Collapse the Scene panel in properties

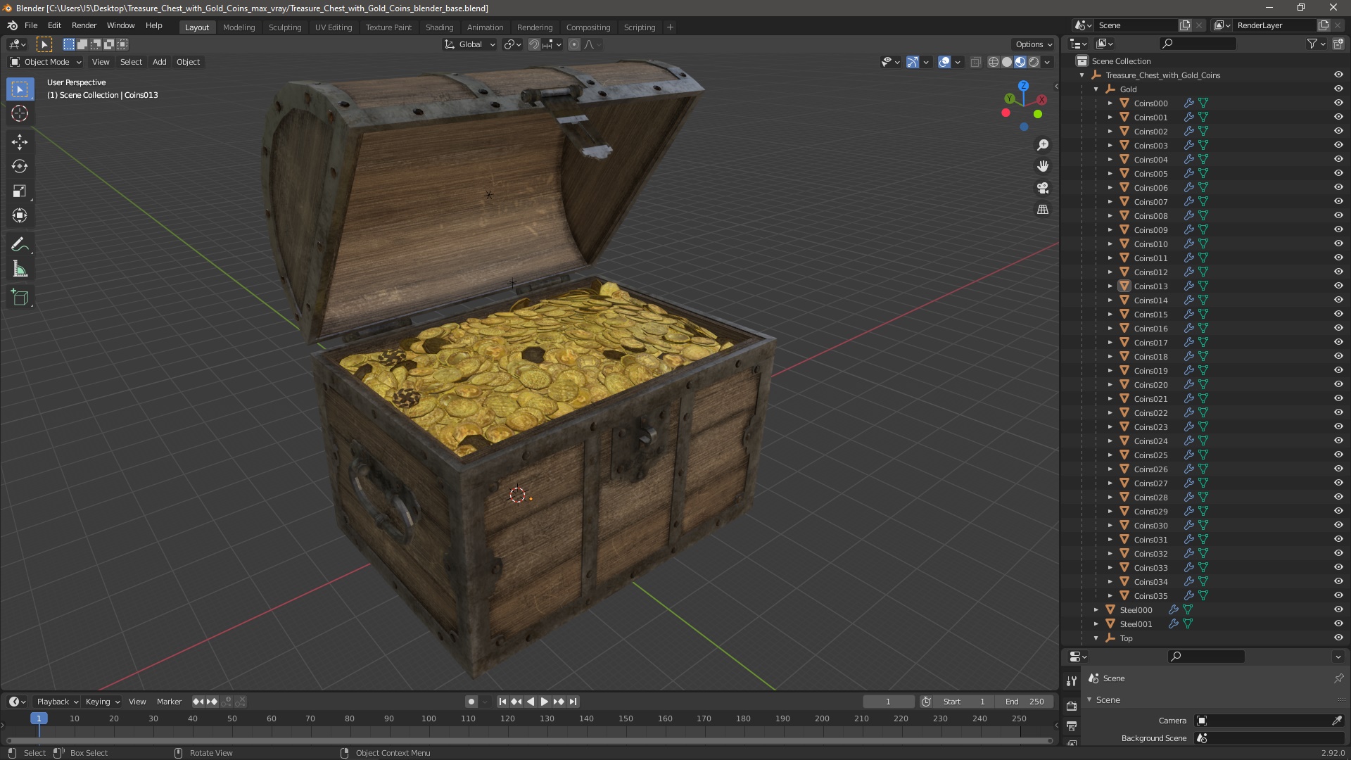pos(1090,699)
